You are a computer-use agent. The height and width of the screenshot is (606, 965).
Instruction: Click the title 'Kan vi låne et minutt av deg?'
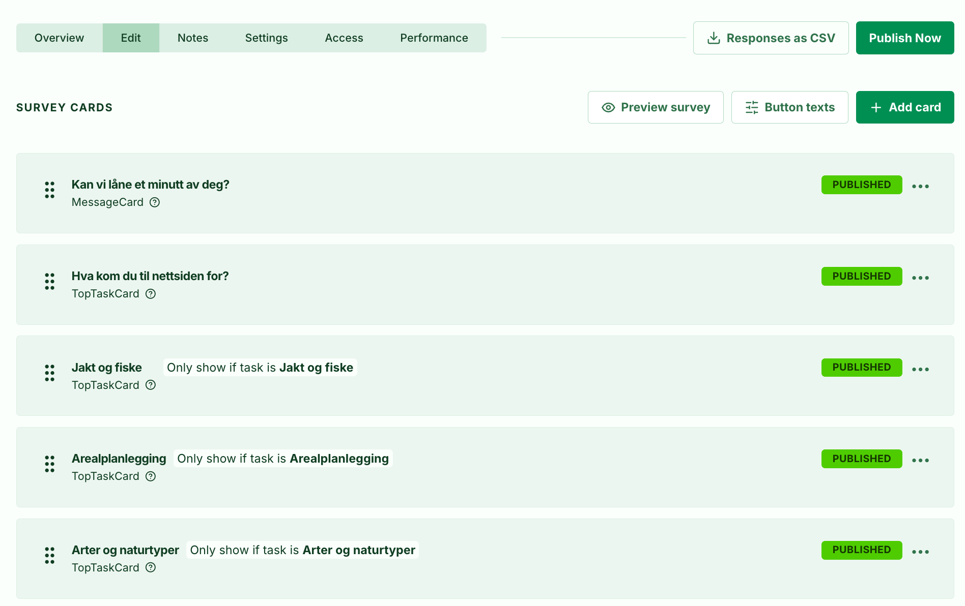point(150,185)
